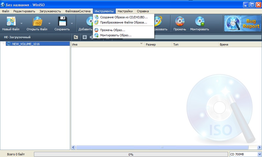Open the Загружаемость menu
The width and height of the screenshot is (262, 157).
[x=50, y=11]
